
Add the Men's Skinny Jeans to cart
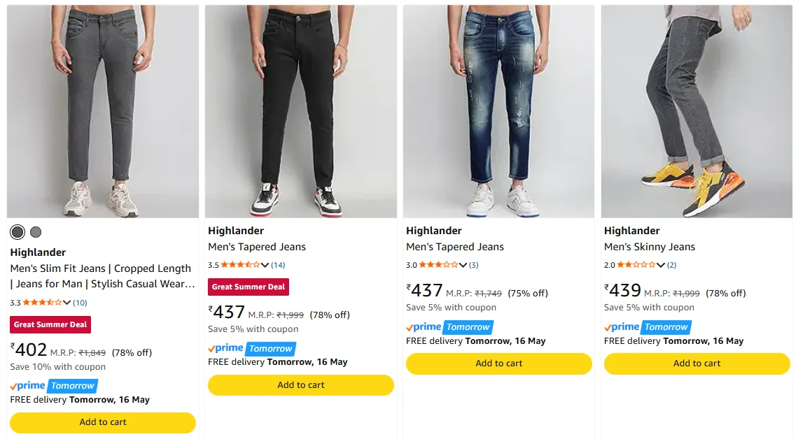696,364
